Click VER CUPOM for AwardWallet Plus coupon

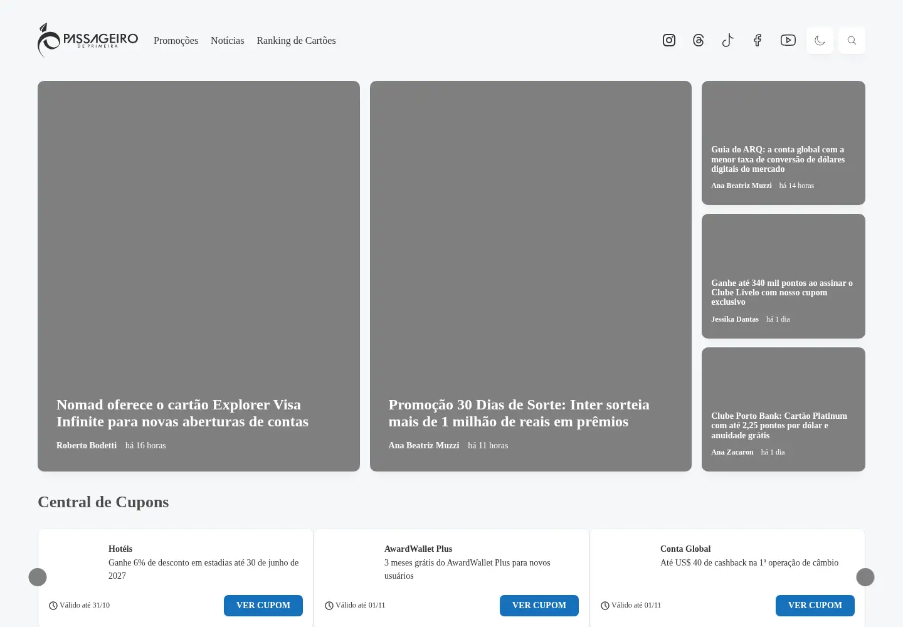539,606
